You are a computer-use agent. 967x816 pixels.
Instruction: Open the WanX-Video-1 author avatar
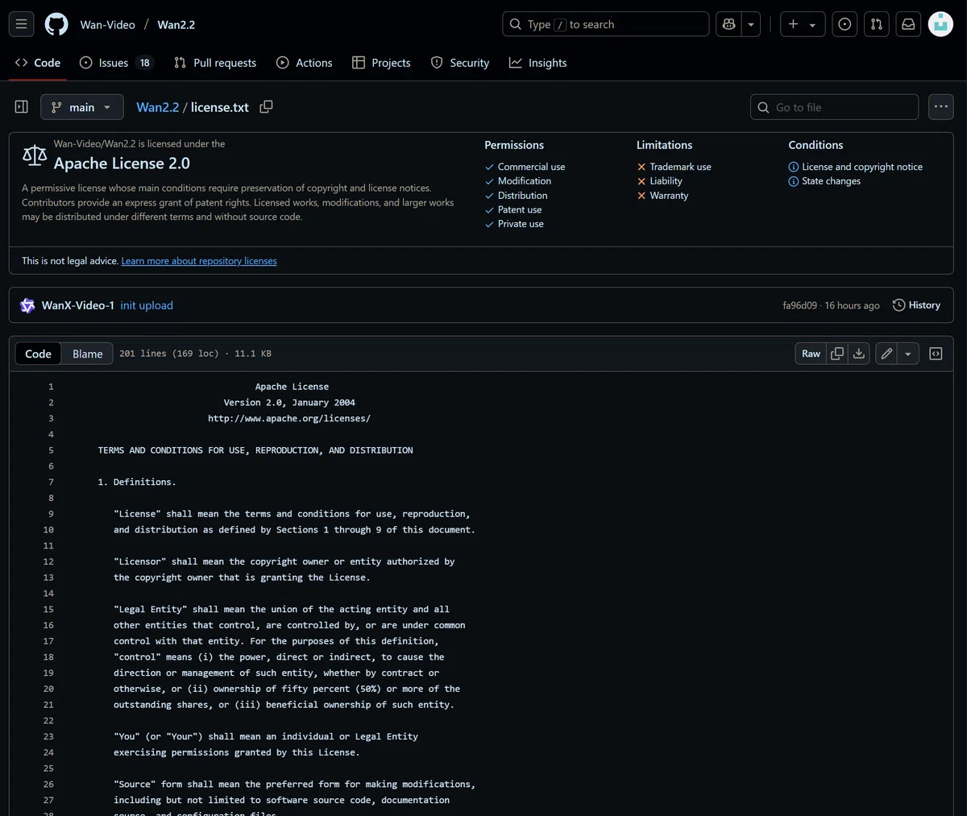click(27, 305)
